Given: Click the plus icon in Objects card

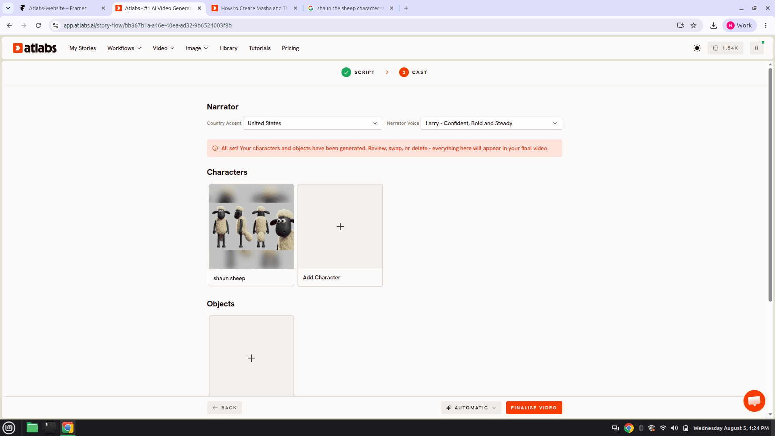Looking at the screenshot, I should pos(251,358).
